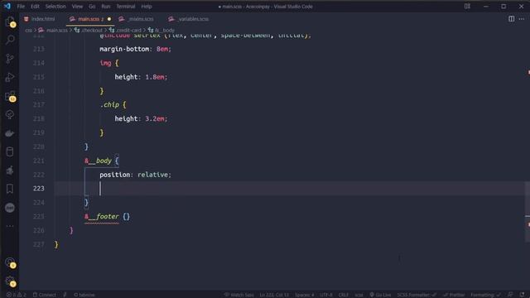The image size is (530, 298).
Task: Open the Help menu
Action: click(x=147, y=7)
